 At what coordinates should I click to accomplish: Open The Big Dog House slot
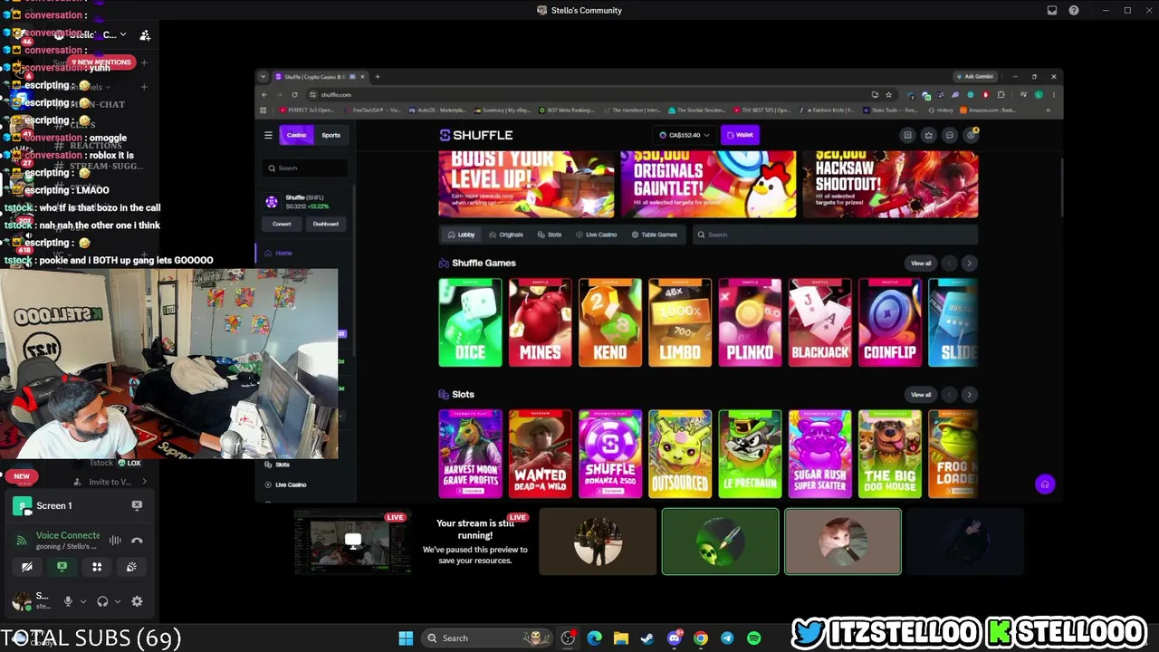pyautogui.click(x=890, y=454)
